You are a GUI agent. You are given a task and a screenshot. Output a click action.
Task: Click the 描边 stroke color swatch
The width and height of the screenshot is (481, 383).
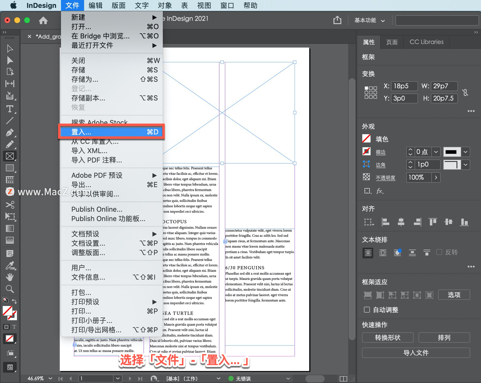tap(366, 151)
